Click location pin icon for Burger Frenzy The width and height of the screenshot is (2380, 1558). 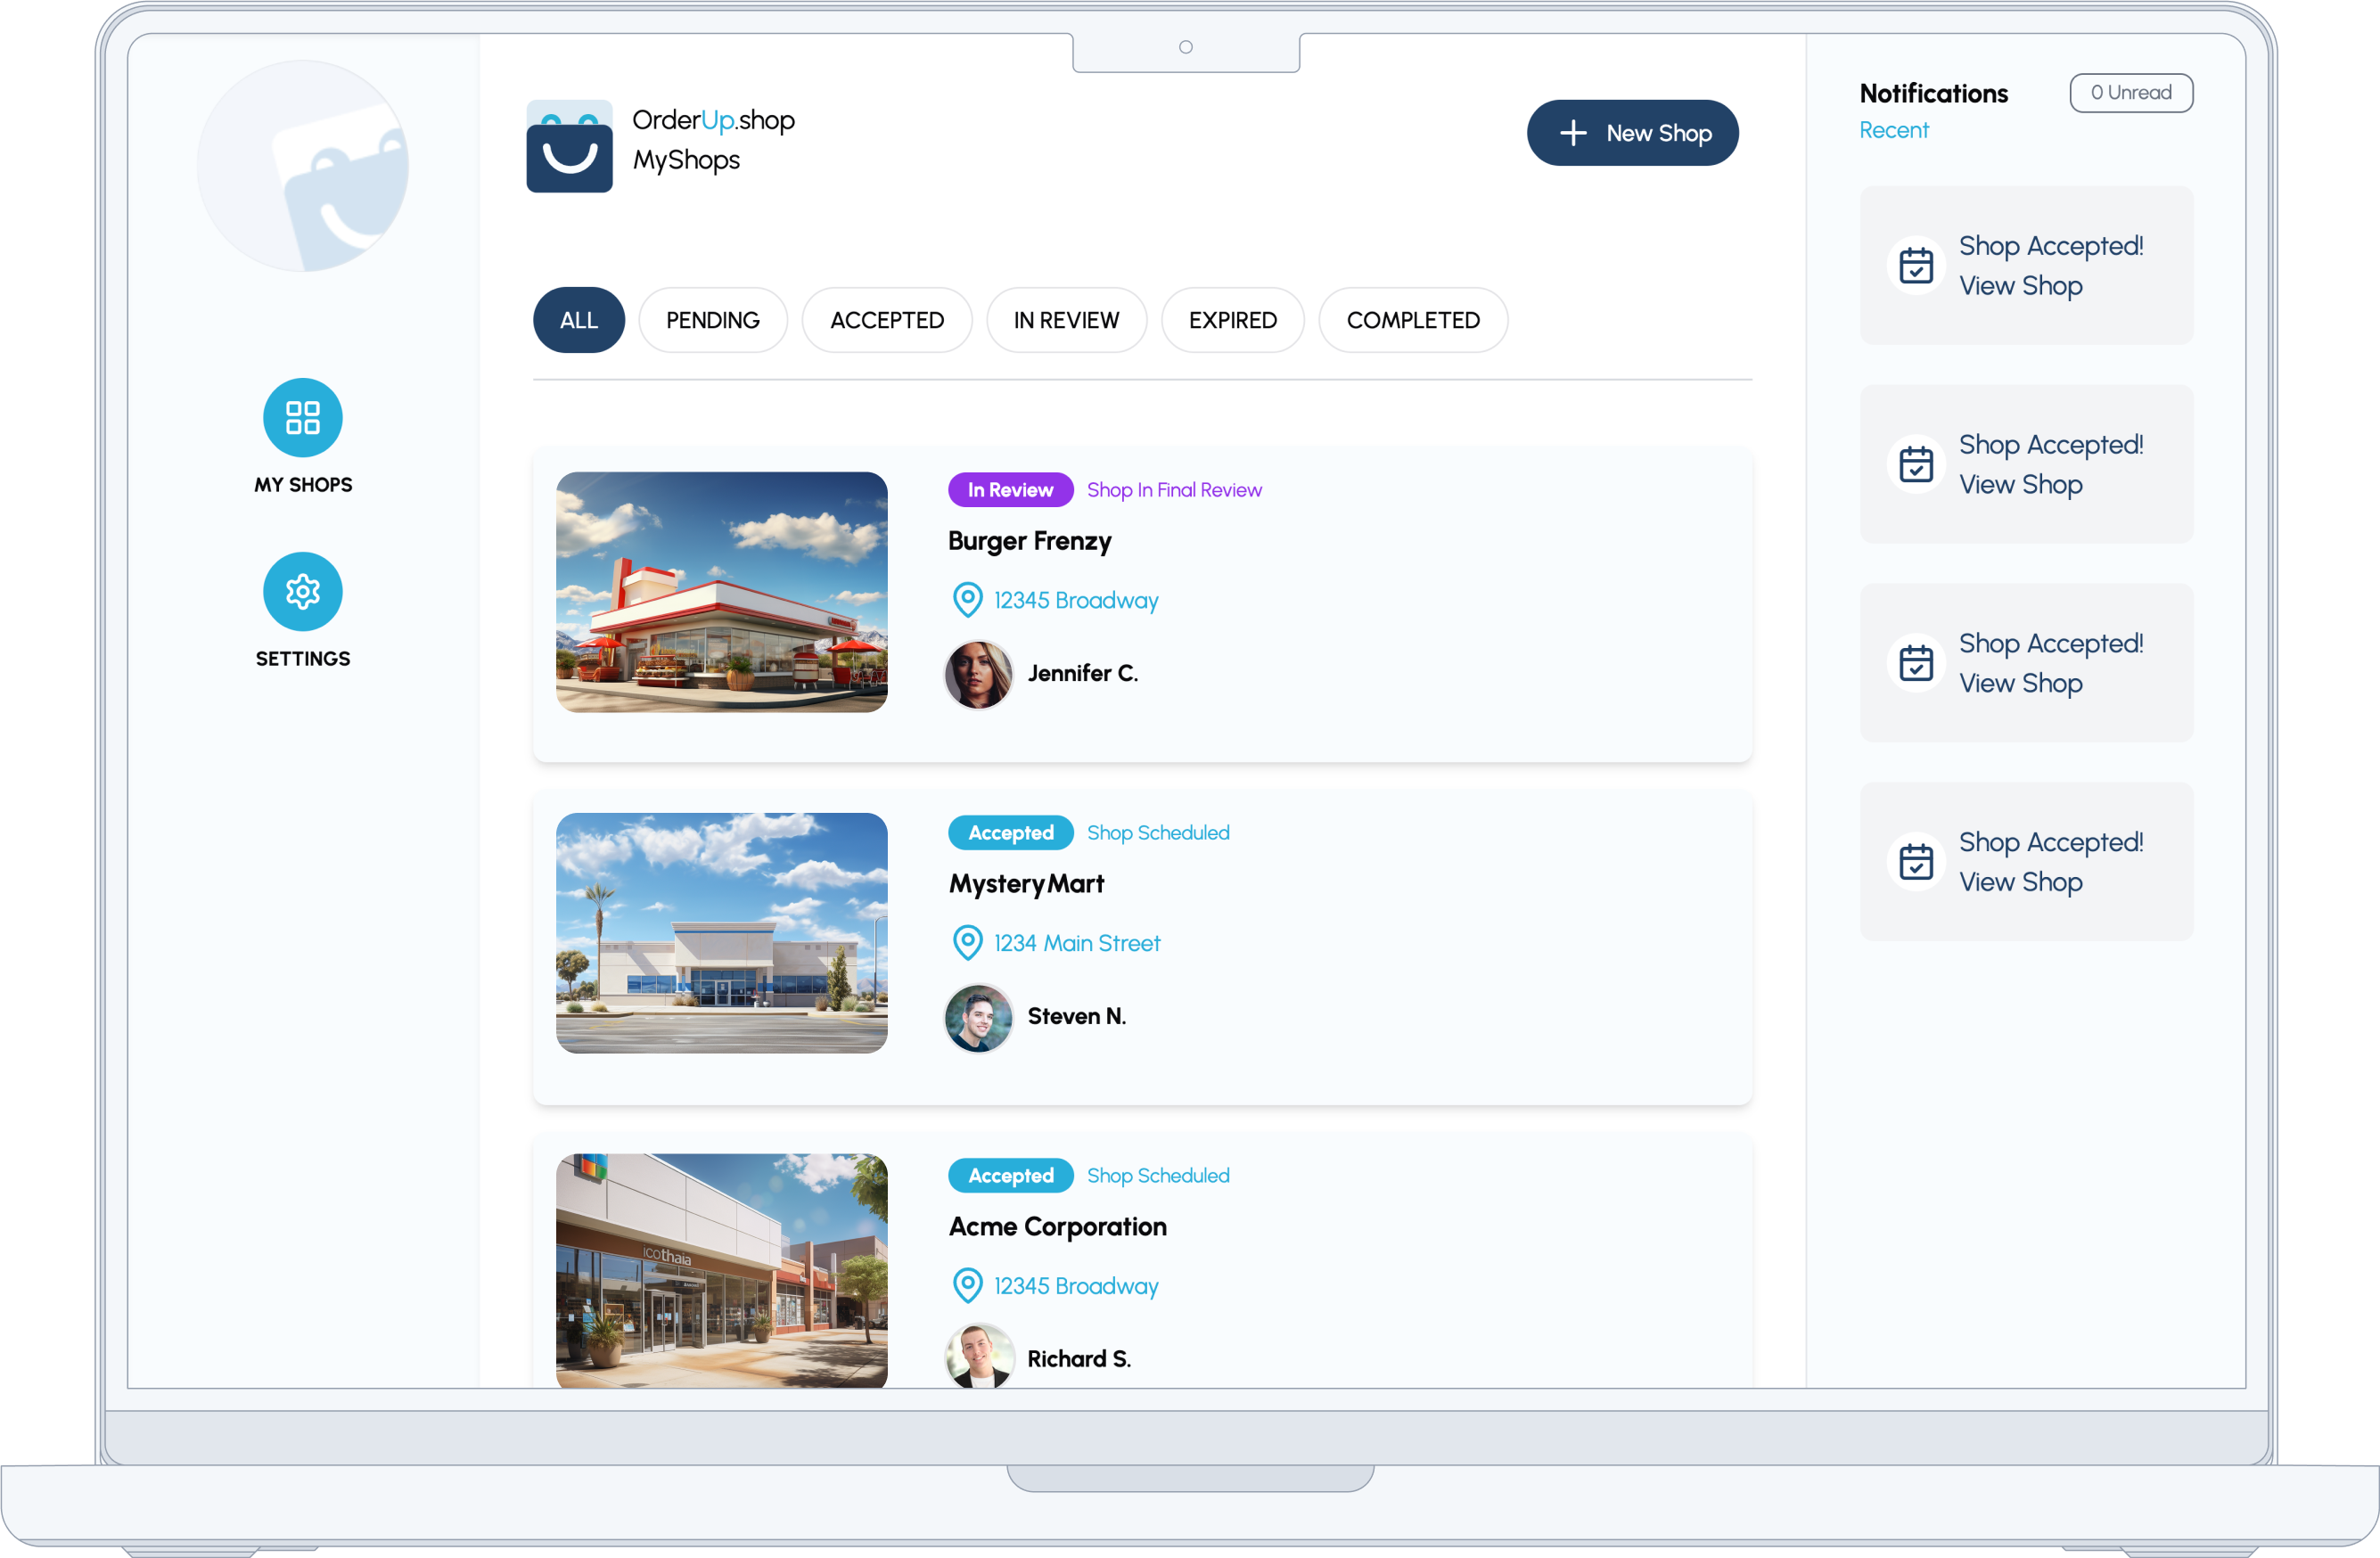[967, 600]
